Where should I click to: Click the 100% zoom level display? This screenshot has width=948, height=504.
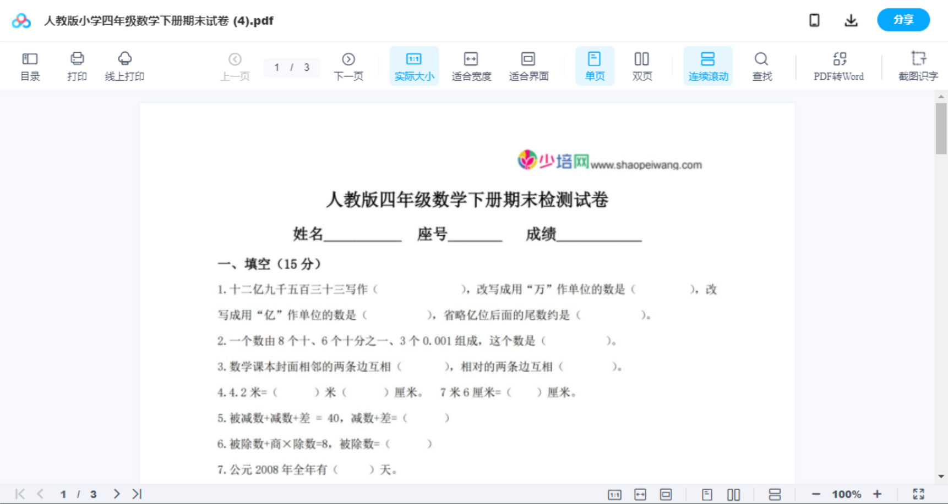(x=847, y=494)
